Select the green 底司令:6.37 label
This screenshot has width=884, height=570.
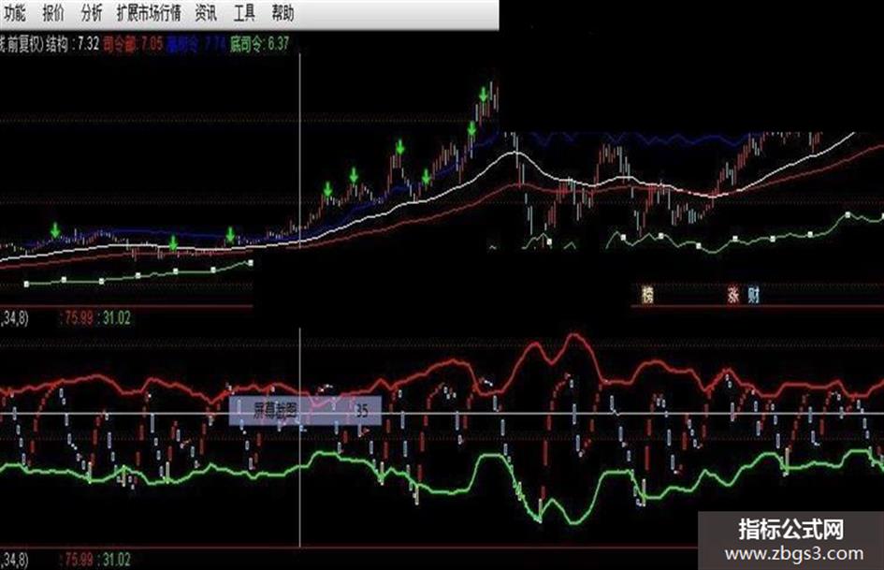click(259, 44)
